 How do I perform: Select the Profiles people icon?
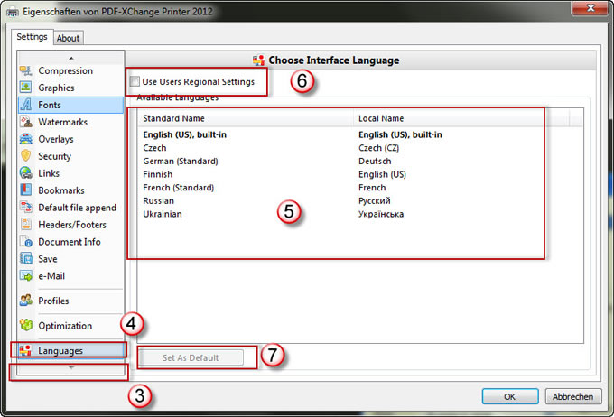click(26, 301)
